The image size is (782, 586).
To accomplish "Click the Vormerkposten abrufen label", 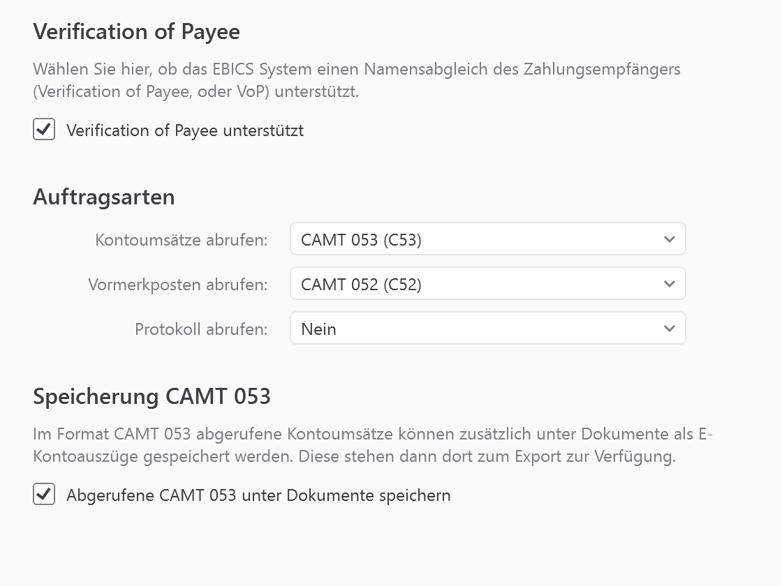I will point(177,283).
